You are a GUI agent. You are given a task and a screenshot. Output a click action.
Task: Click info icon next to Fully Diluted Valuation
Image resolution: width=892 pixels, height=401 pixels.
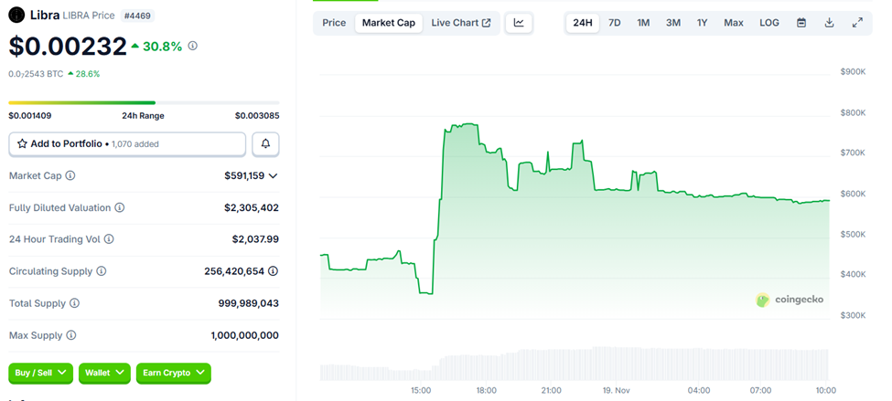point(120,208)
